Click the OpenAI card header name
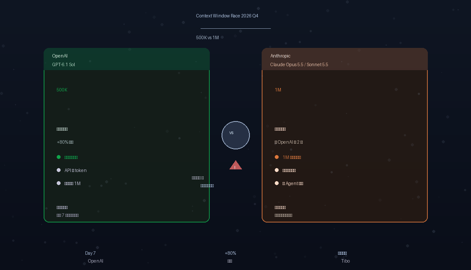This screenshot has height=270, width=471. tap(60, 56)
